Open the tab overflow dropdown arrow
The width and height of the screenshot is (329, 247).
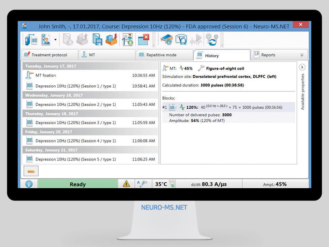[x=302, y=55]
